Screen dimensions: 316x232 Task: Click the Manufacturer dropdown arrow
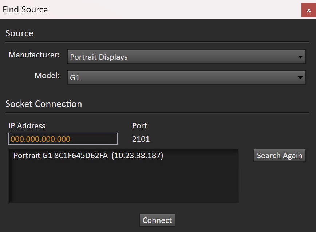pos(300,57)
